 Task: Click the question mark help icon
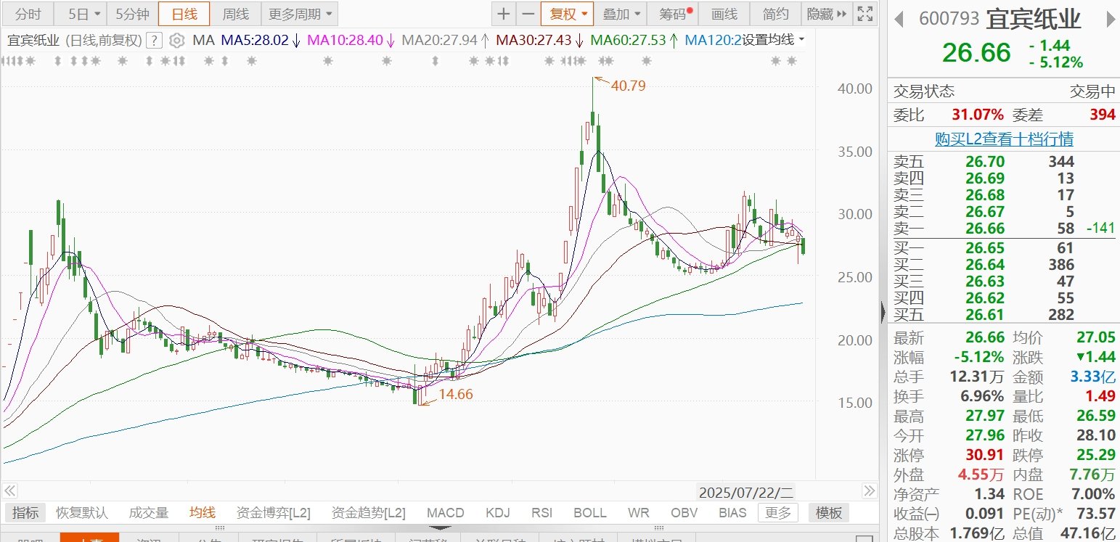(x=154, y=41)
